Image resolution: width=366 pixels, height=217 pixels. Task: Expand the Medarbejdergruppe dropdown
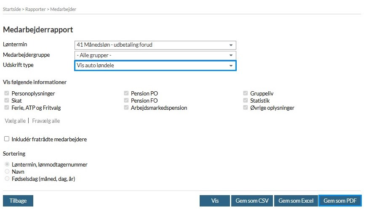pos(155,56)
